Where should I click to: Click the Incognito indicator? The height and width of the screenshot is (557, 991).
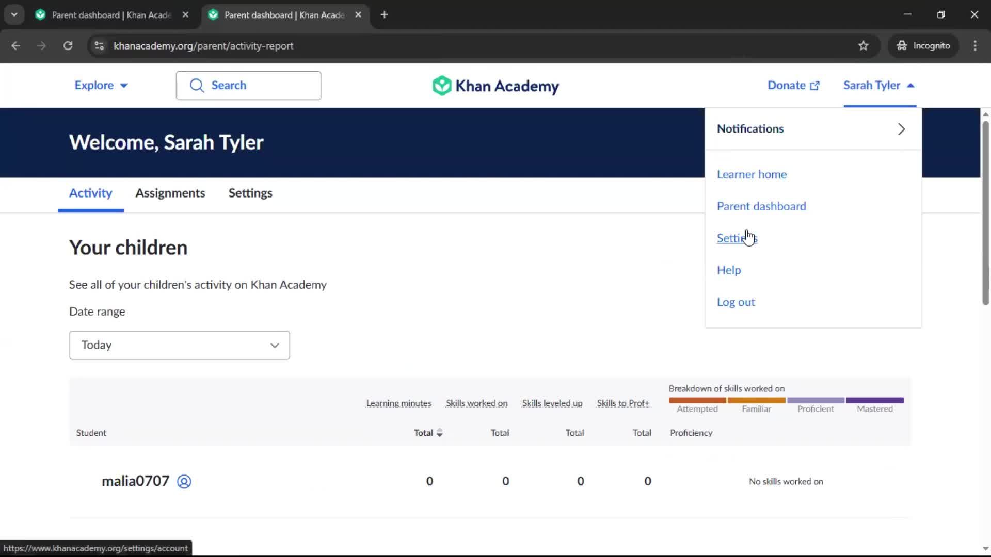923,46
